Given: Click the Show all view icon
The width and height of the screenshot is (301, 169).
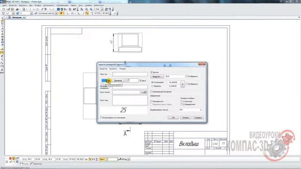Looking at the screenshot, I should click(x=106, y=9).
